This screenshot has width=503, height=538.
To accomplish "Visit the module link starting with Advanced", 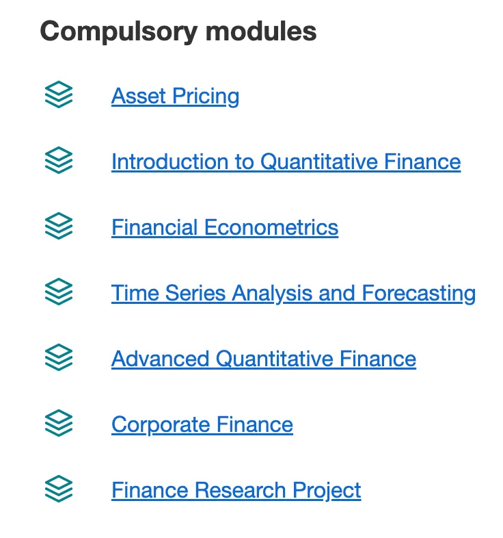I will click(x=263, y=359).
